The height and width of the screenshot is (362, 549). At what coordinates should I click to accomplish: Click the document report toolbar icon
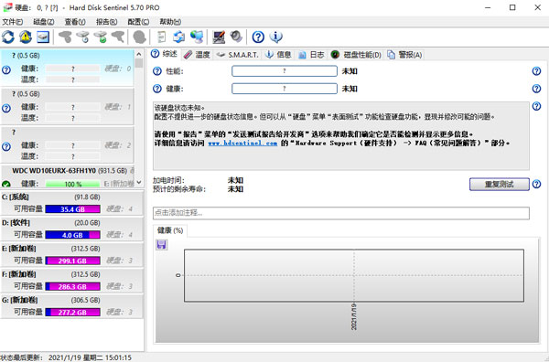click(x=161, y=37)
